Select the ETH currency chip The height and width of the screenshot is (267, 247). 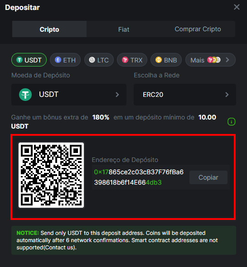click(65, 60)
